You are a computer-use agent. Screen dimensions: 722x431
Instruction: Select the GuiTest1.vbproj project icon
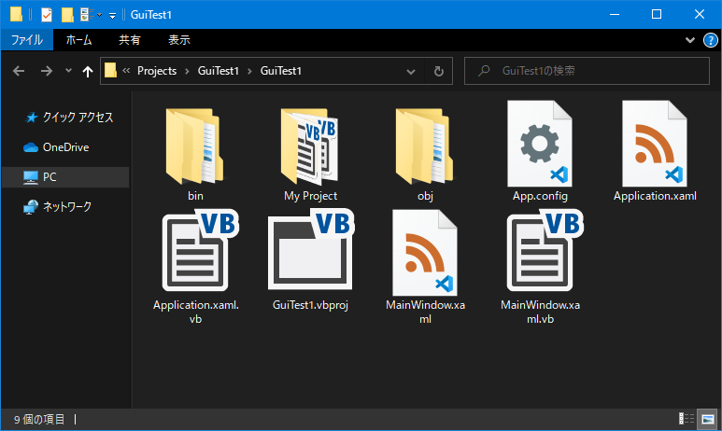[311, 250]
